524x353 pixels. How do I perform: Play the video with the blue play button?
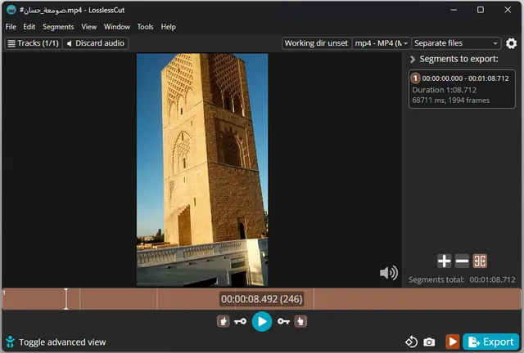(x=261, y=322)
